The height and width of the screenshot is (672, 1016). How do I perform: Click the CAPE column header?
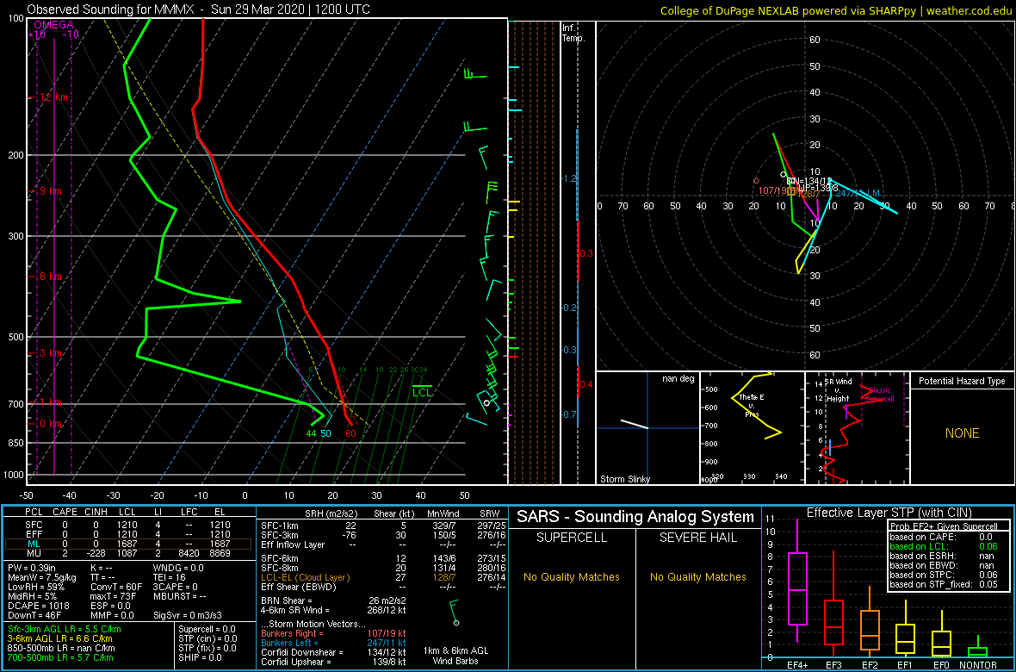[65, 512]
